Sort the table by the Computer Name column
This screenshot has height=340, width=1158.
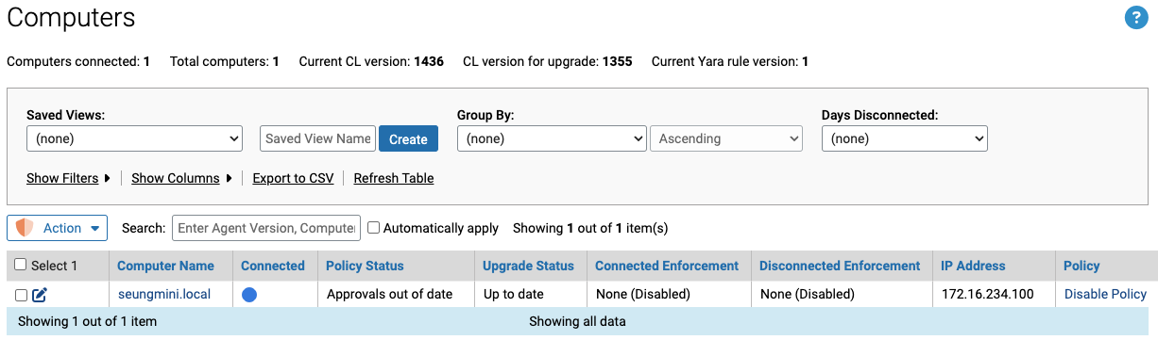165,266
